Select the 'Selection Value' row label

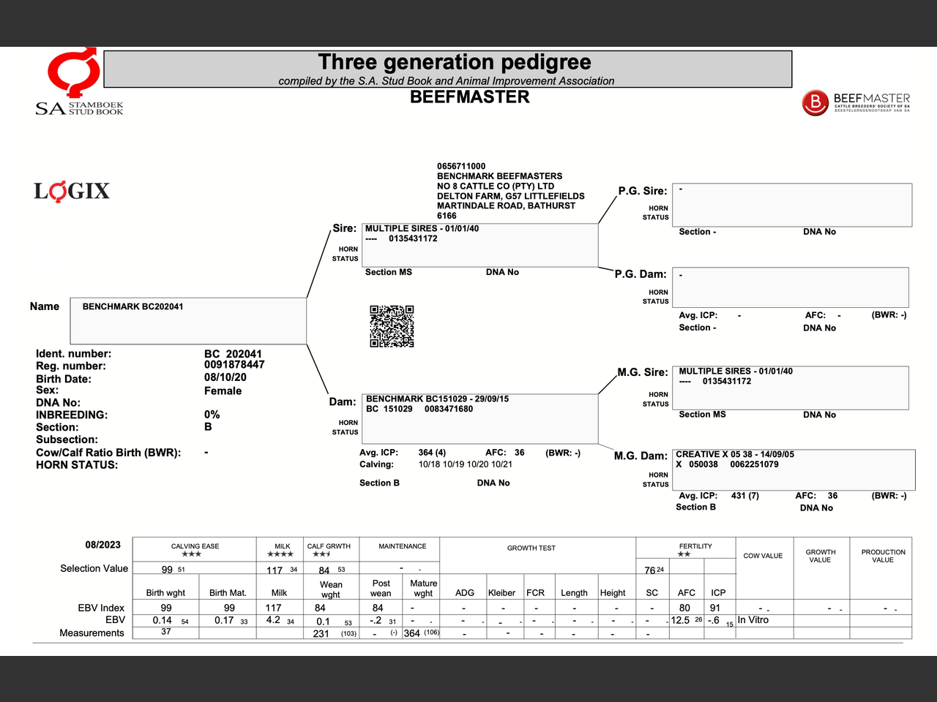click(x=94, y=569)
